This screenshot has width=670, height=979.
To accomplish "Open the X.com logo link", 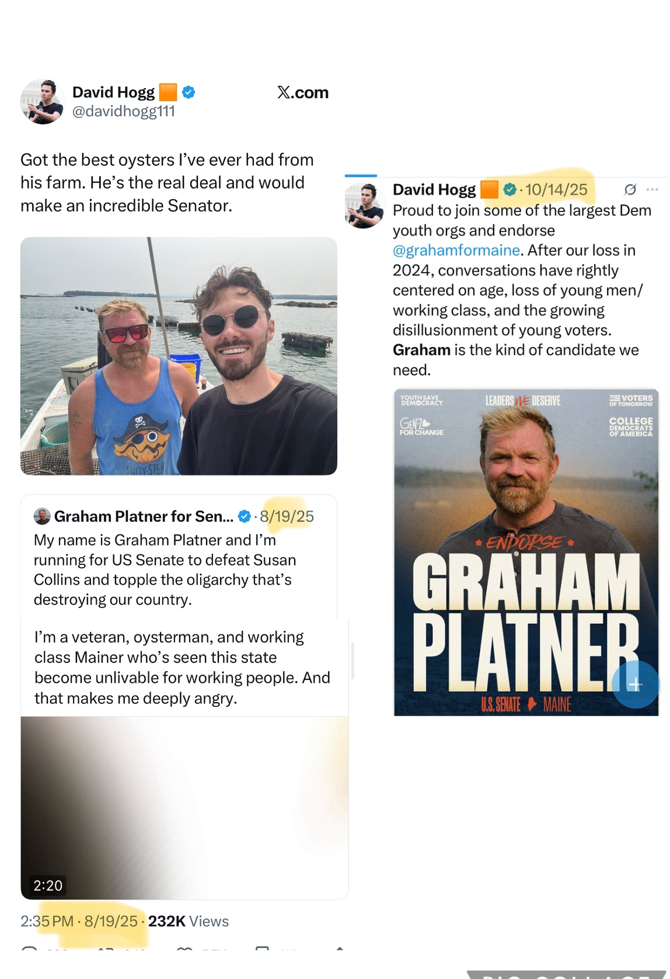I will [x=303, y=92].
